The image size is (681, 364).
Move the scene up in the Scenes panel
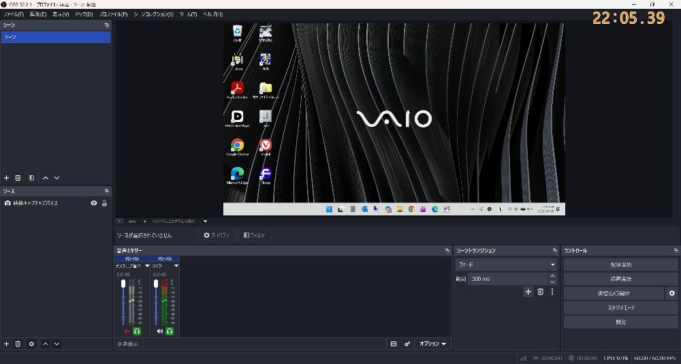tap(46, 178)
